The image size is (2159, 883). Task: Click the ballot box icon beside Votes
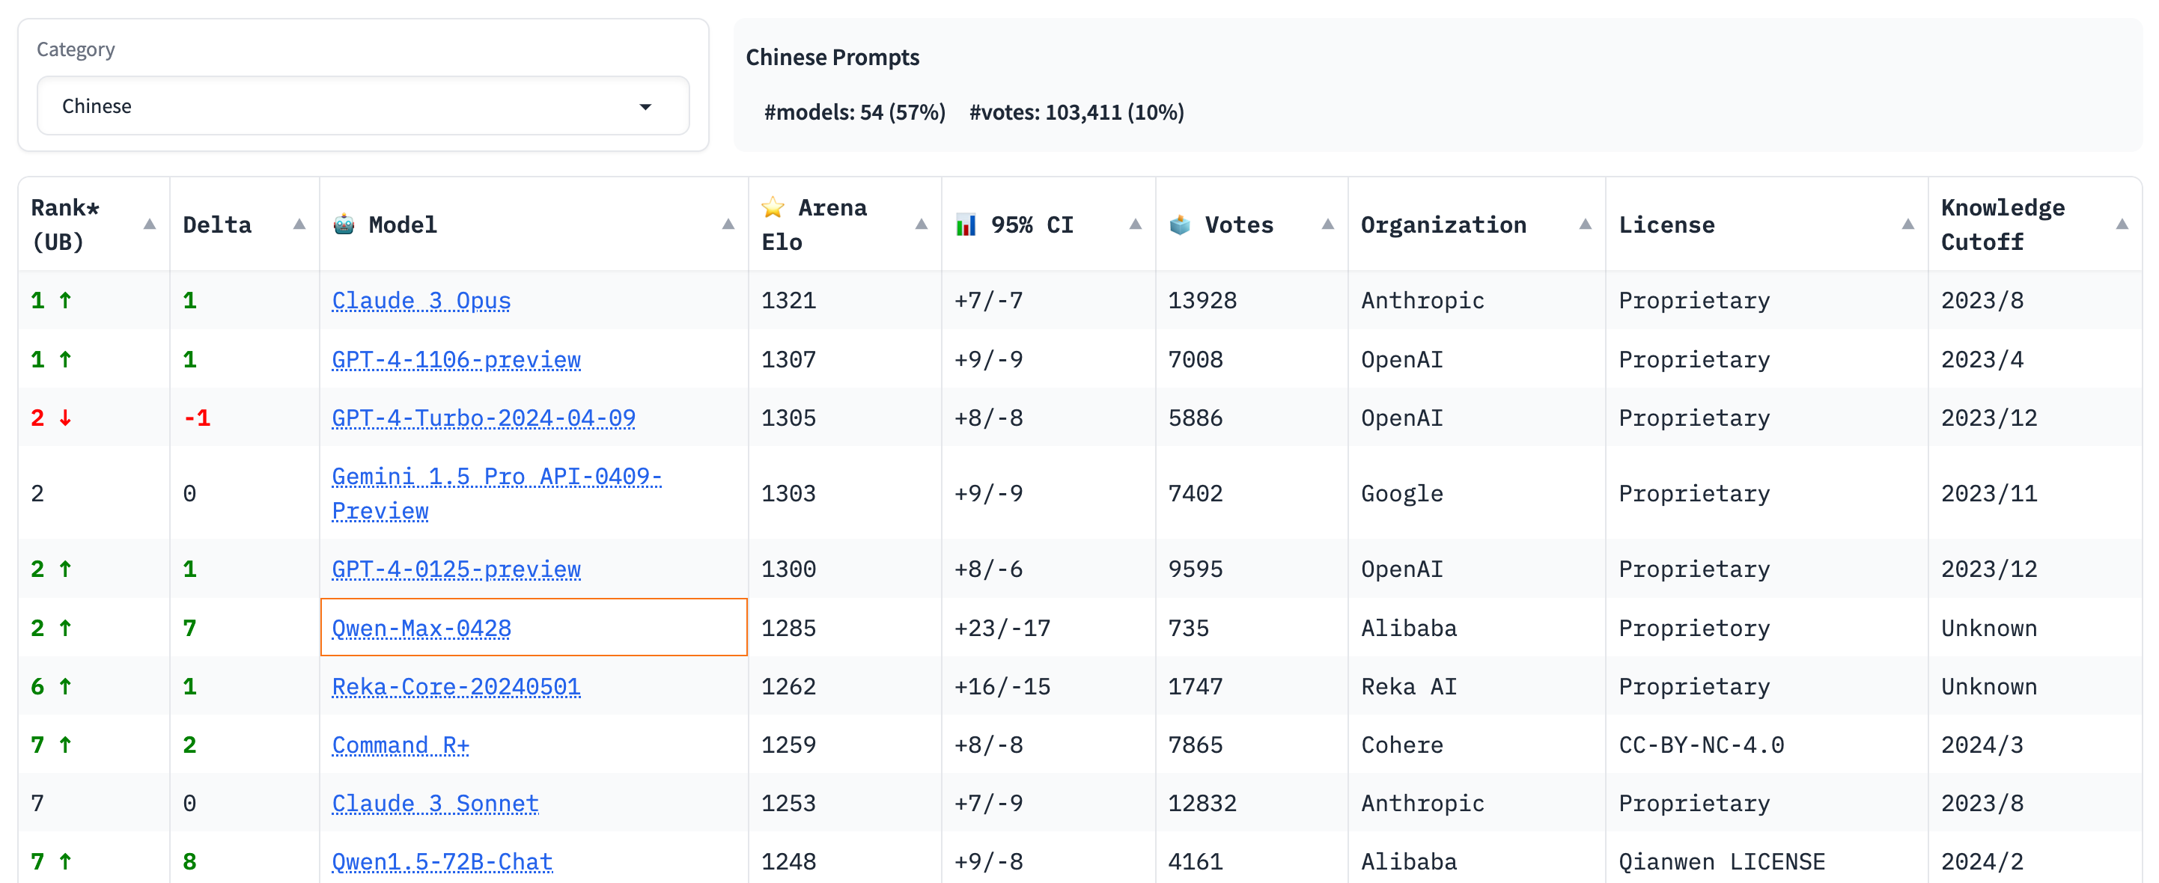point(1180,224)
